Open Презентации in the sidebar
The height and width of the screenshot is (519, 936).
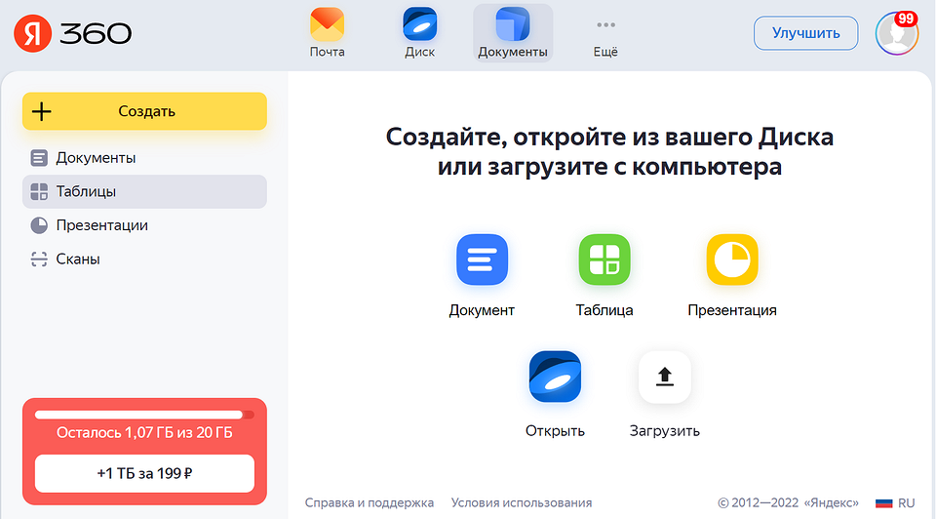144,225
